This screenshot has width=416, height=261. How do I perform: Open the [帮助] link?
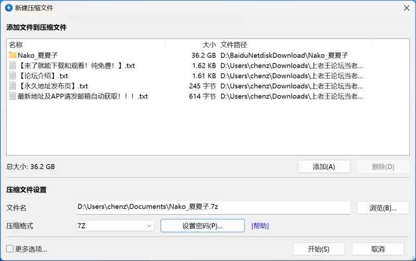(x=260, y=226)
